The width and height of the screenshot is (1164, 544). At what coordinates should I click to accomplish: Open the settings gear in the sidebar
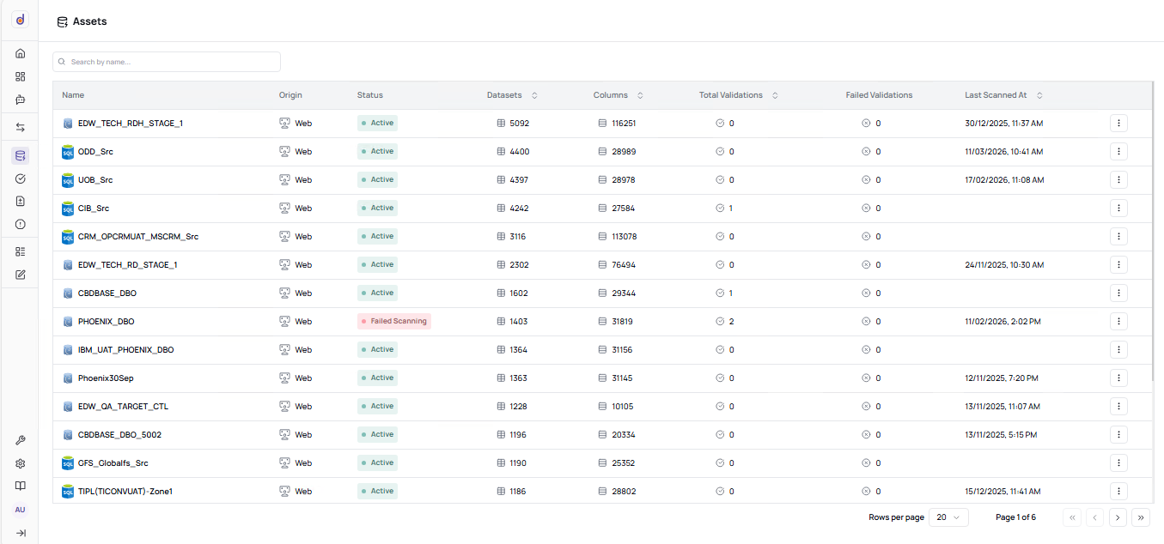coord(20,462)
